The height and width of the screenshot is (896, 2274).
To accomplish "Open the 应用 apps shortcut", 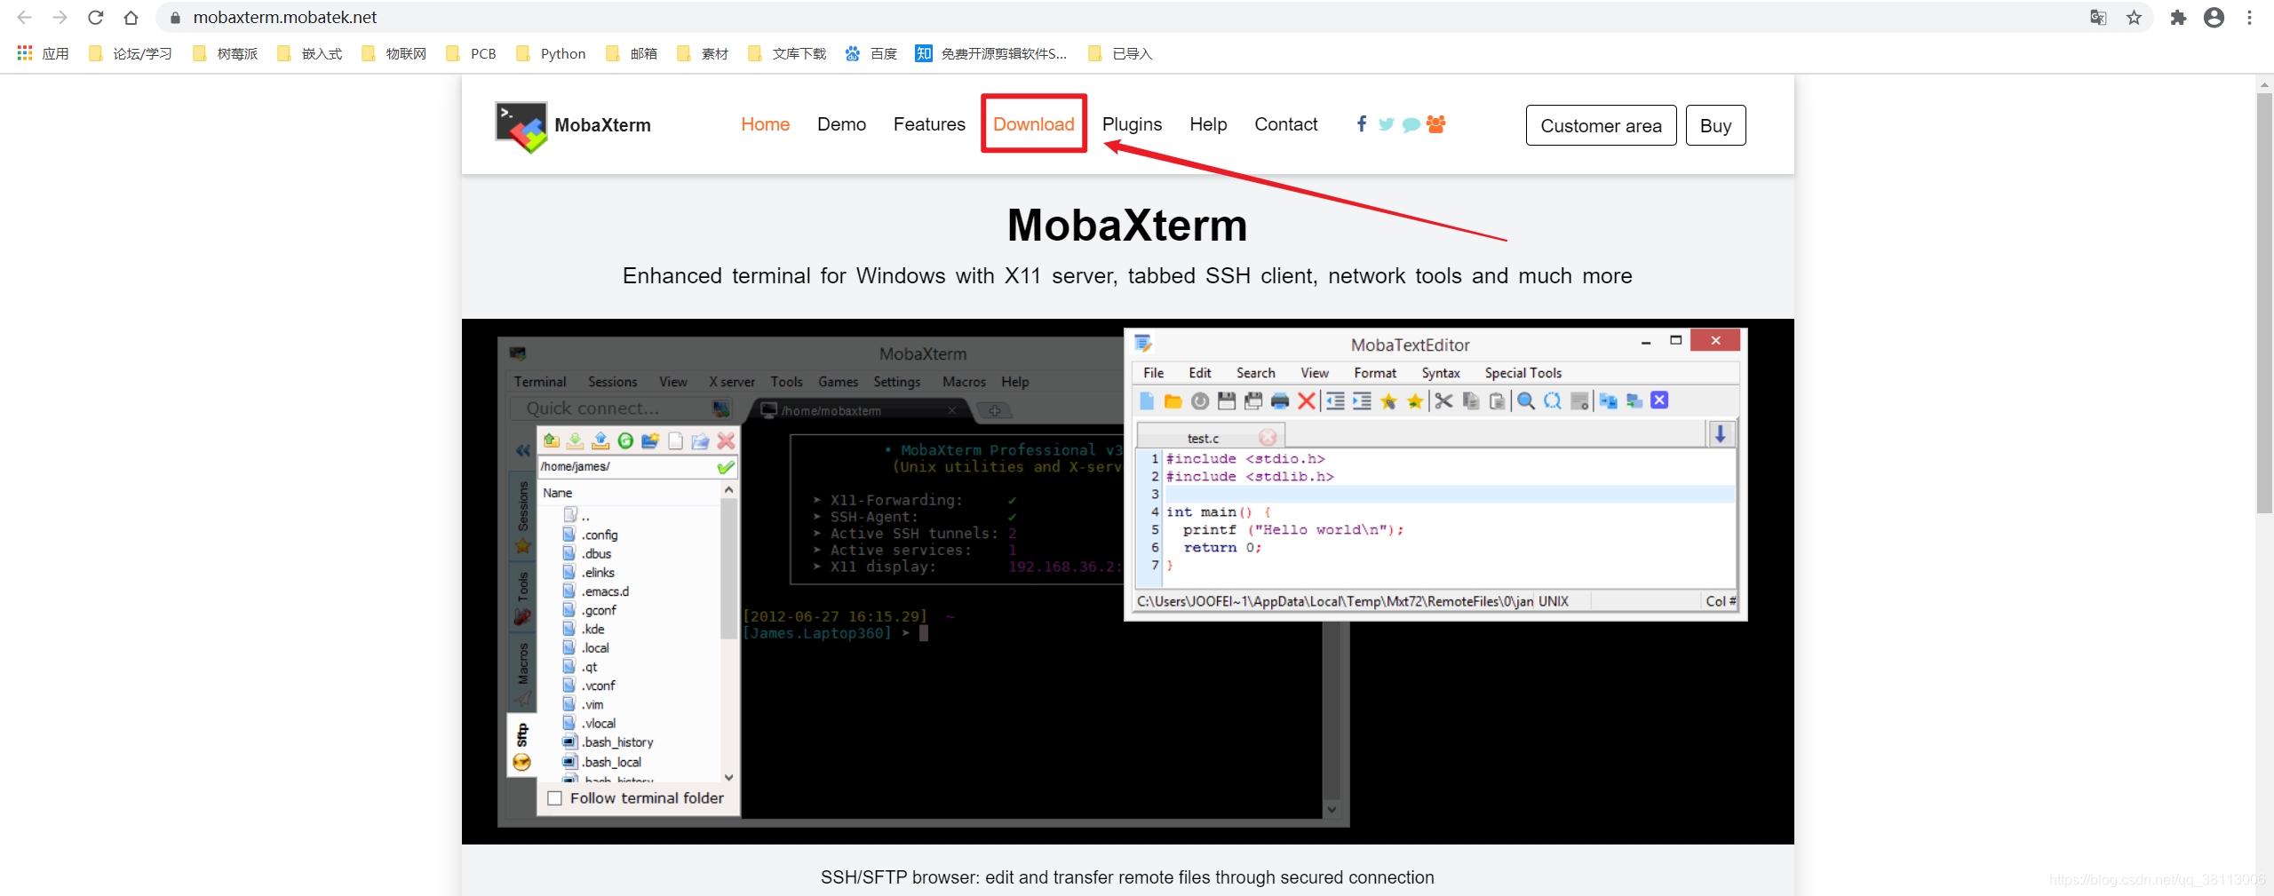I will point(43,53).
